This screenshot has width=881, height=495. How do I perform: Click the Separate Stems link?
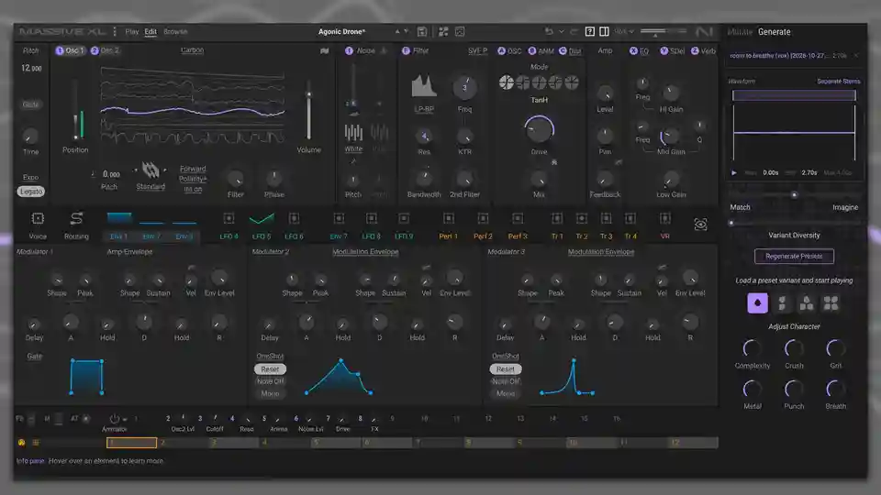[x=838, y=82]
